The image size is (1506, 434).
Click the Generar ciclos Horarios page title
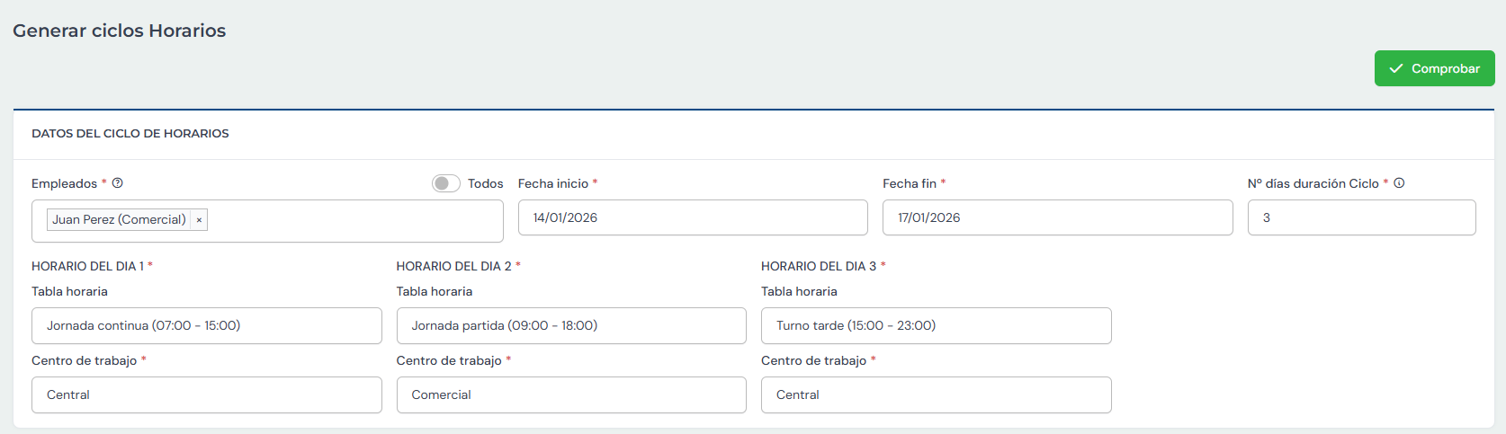point(120,31)
